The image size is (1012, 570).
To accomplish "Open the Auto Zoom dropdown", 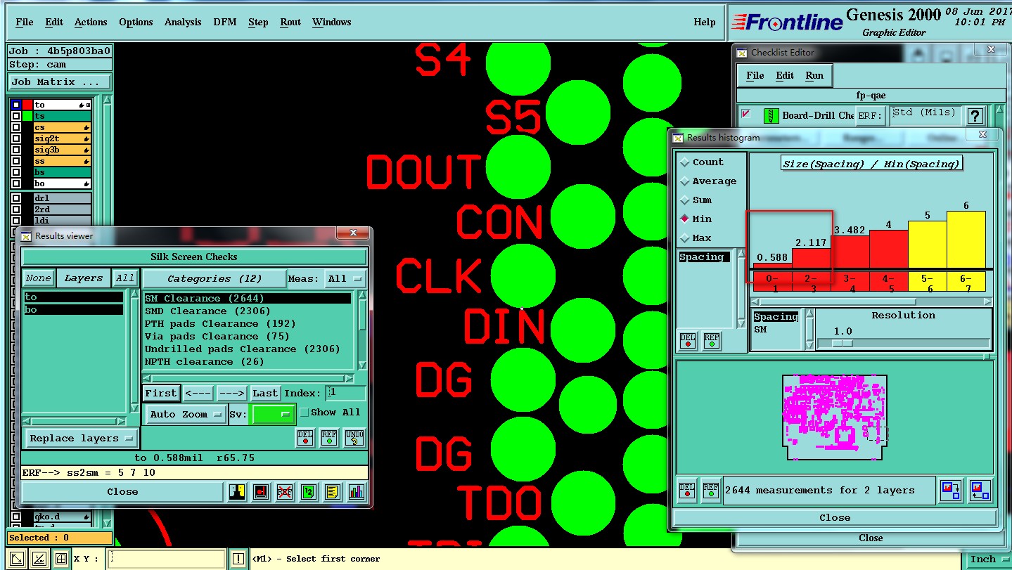I will click(186, 414).
